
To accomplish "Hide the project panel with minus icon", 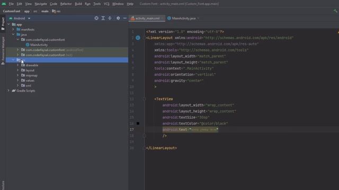I will 125,18.
